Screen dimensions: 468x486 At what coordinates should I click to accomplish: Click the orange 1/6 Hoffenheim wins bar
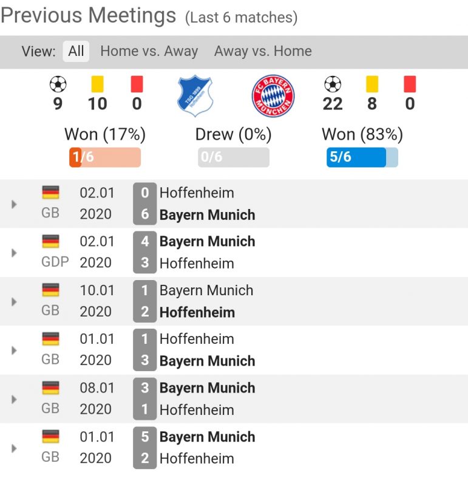pos(105,157)
